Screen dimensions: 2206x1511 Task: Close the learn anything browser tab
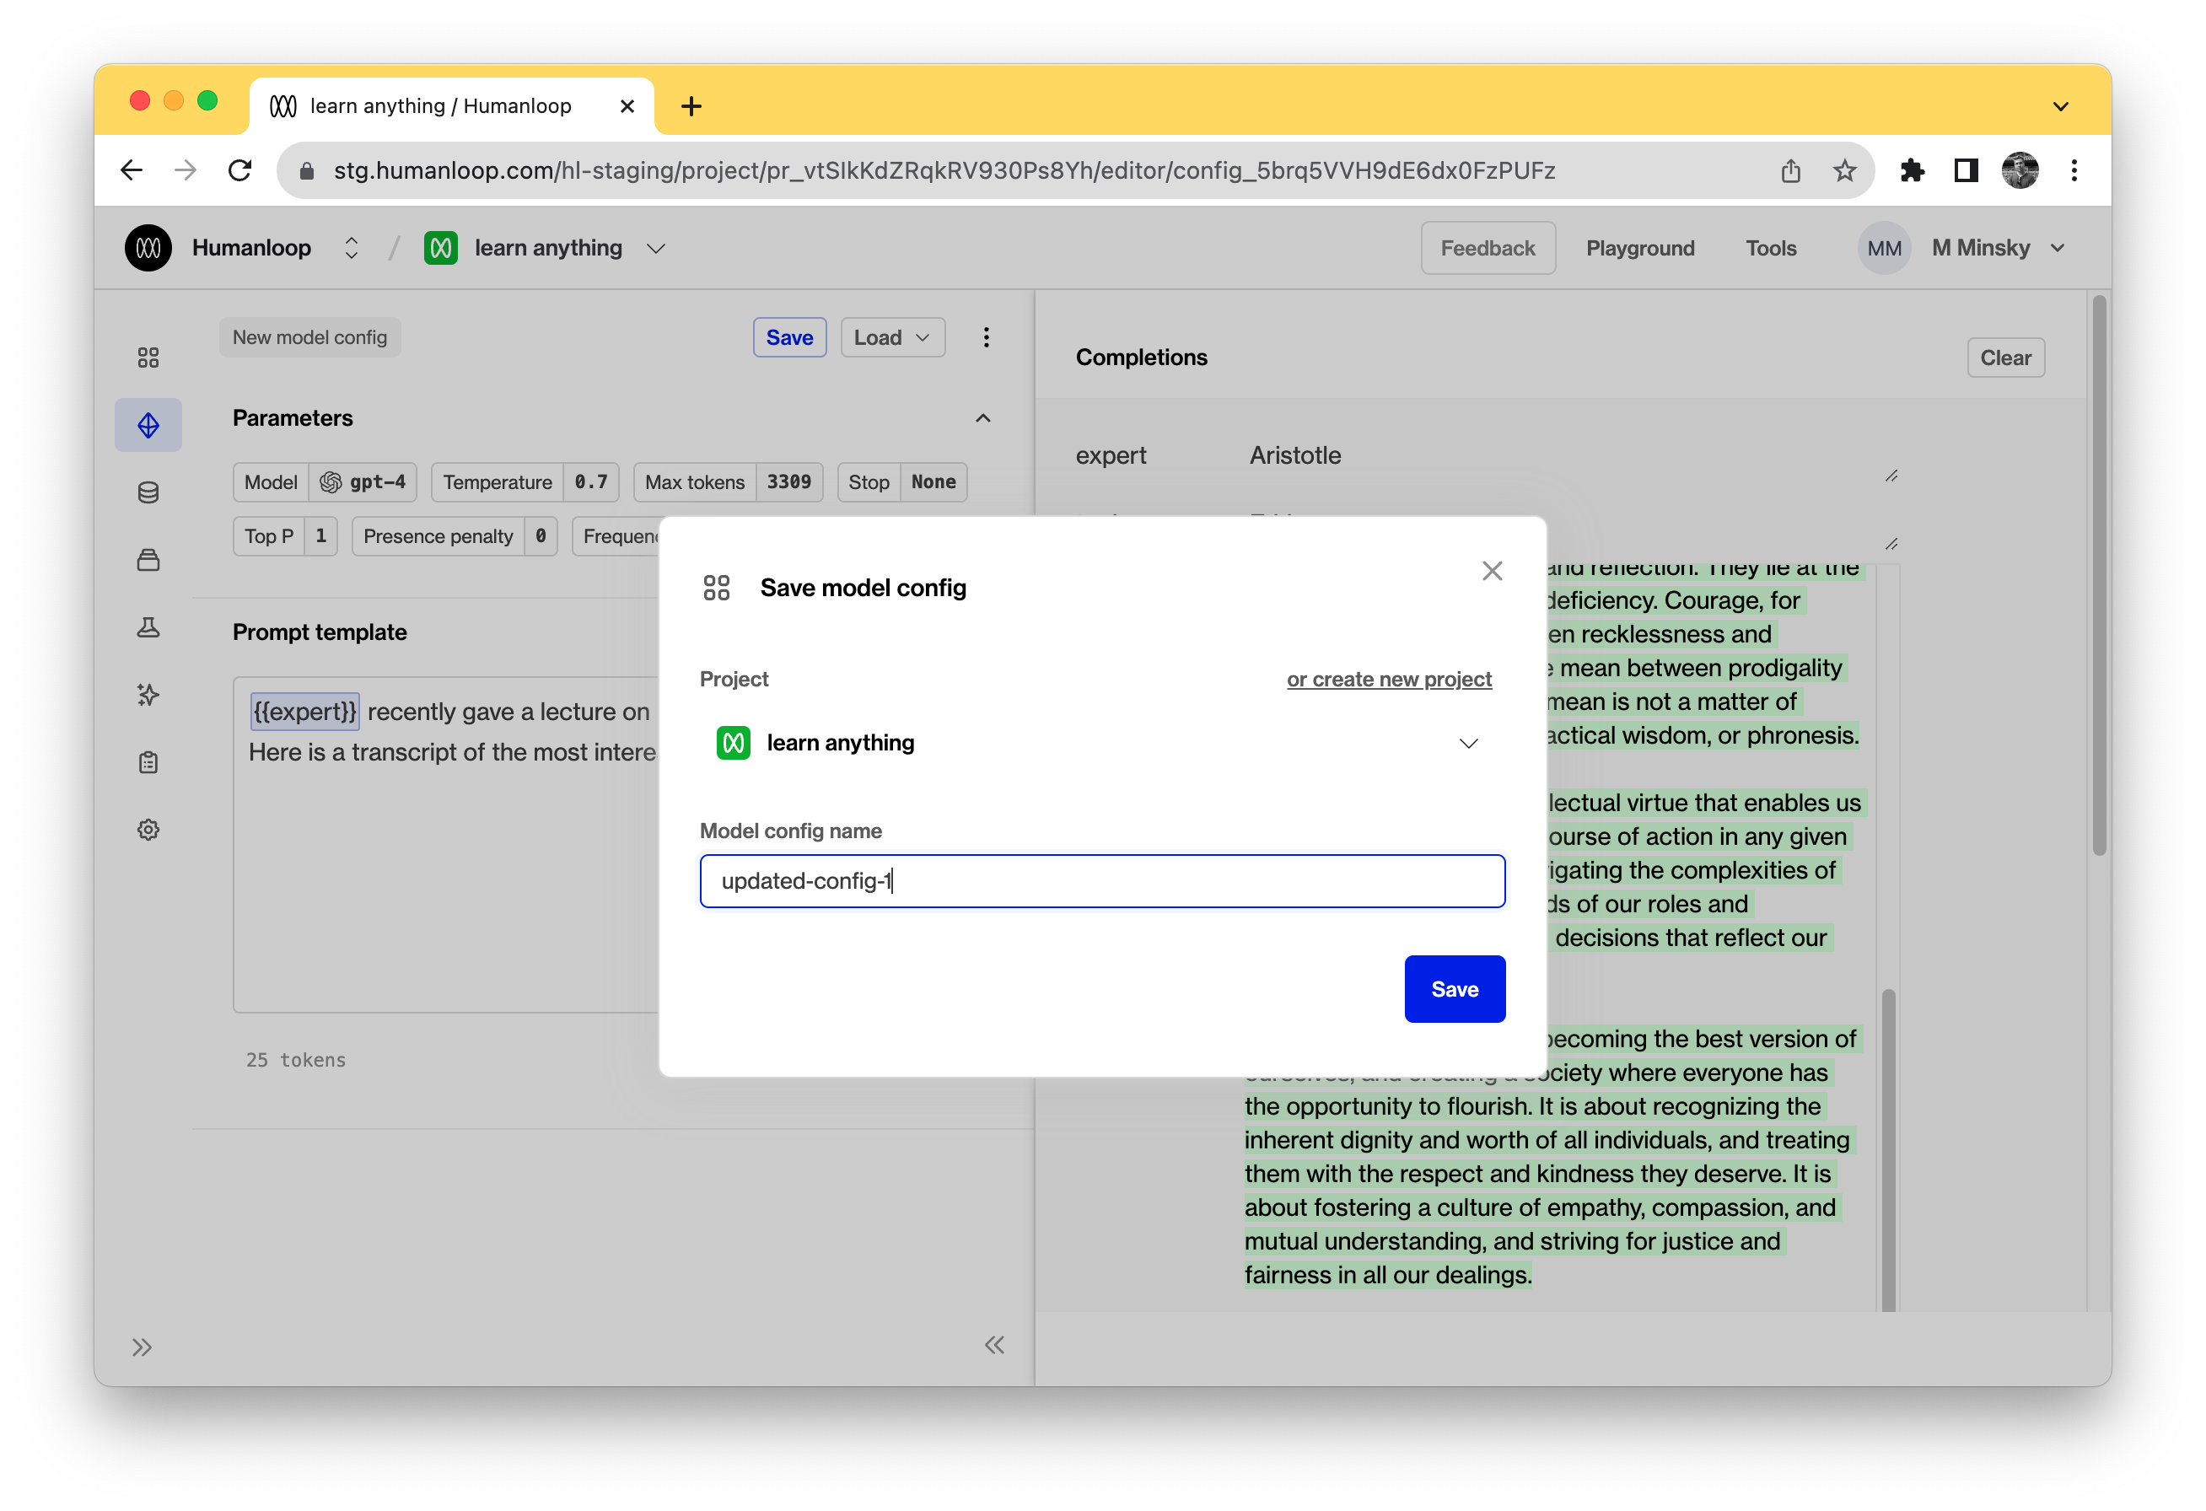[627, 106]
